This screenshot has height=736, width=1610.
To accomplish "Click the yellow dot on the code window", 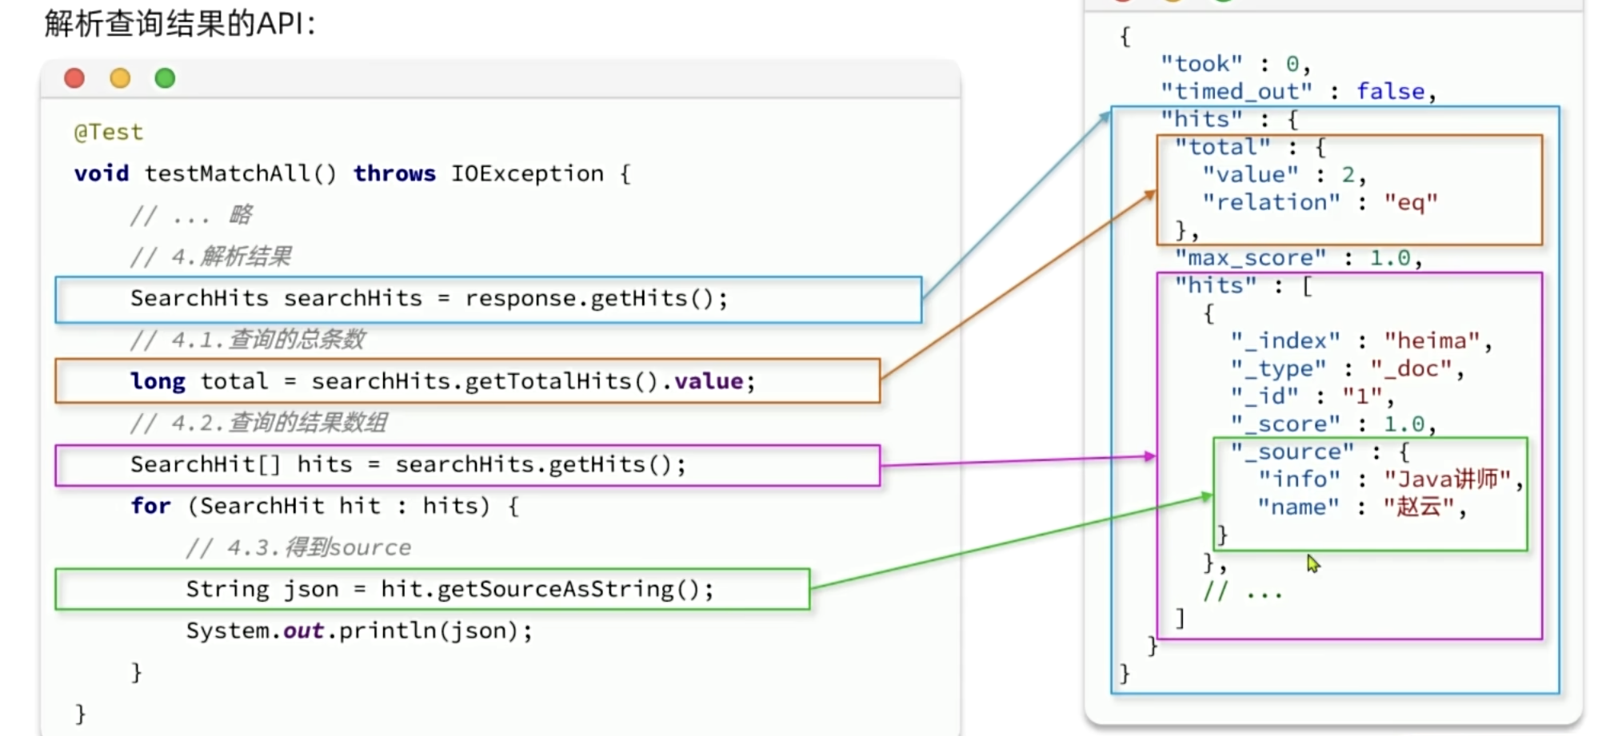I will (120, 78).
